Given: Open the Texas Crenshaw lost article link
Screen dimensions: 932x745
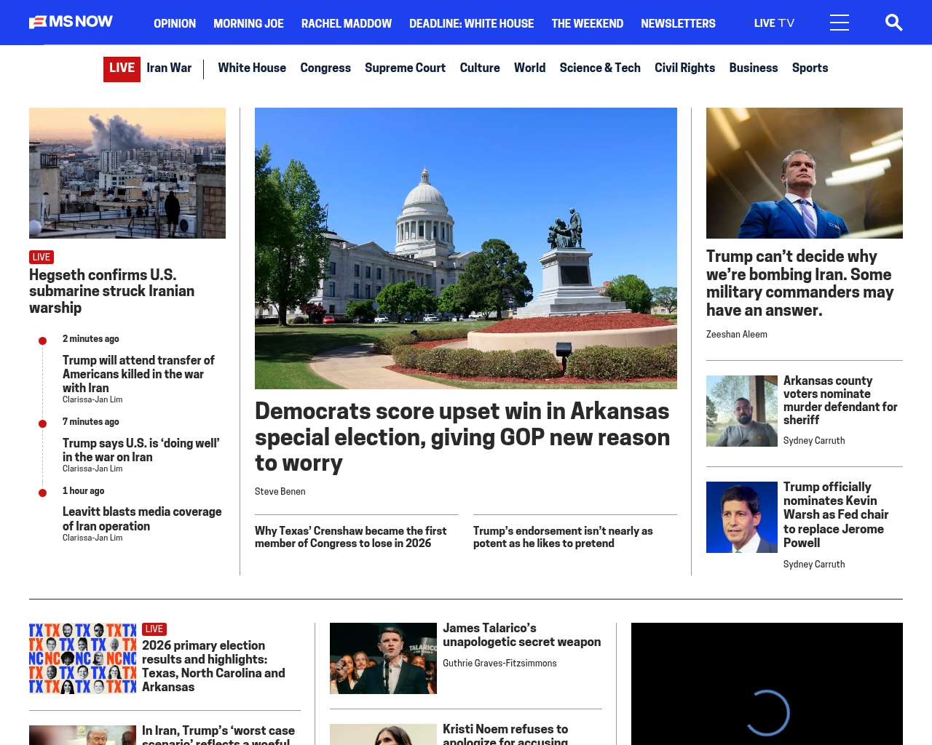Looking at the screenshot, I should tap(350, 537).
